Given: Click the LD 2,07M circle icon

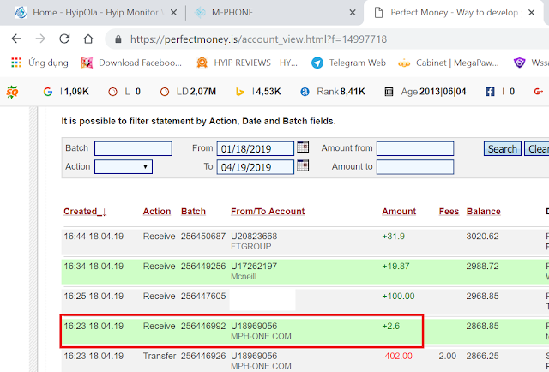Looking at the screenshot, I should (x=165, y=92).
